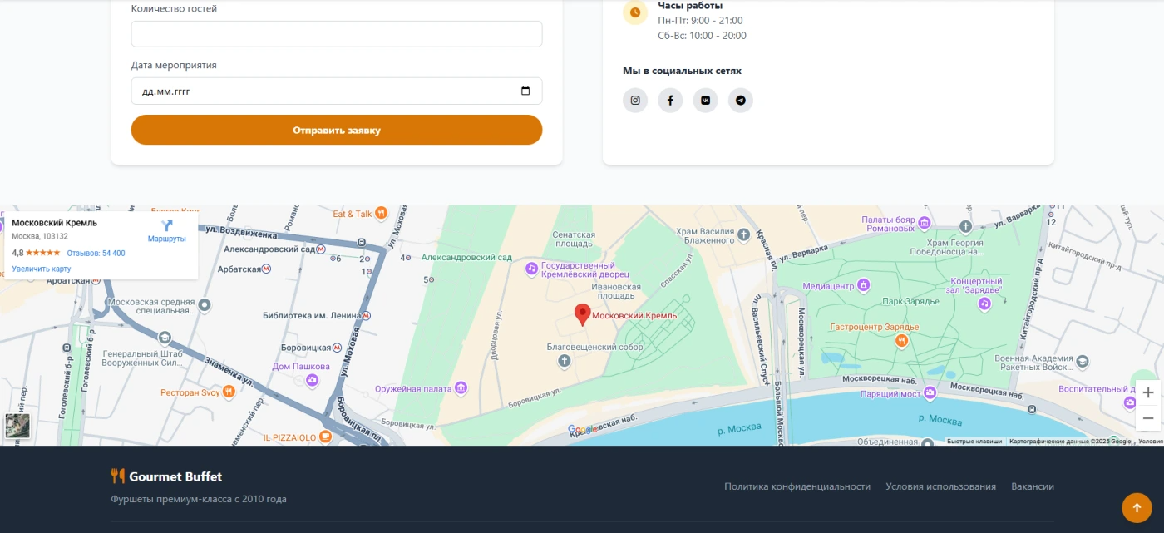This screenshot has height=533, width=1164.
Task: Click the Gourmet Buffet footer logo
Action: click(x=166, y=476)
